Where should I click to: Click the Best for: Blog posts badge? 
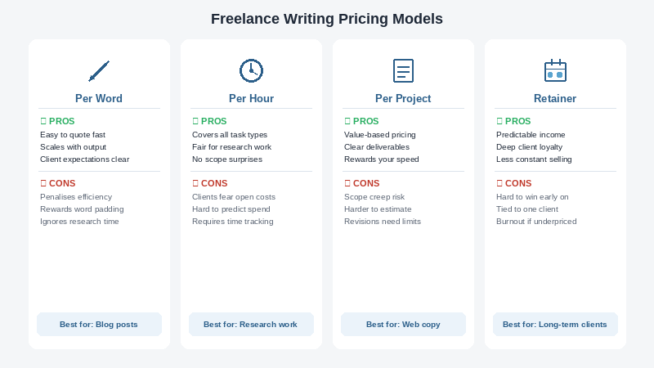click(99, 325)
